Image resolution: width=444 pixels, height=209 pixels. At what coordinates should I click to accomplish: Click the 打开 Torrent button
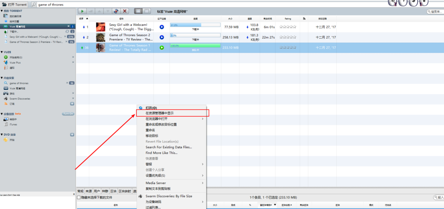[x=14, y=4]
